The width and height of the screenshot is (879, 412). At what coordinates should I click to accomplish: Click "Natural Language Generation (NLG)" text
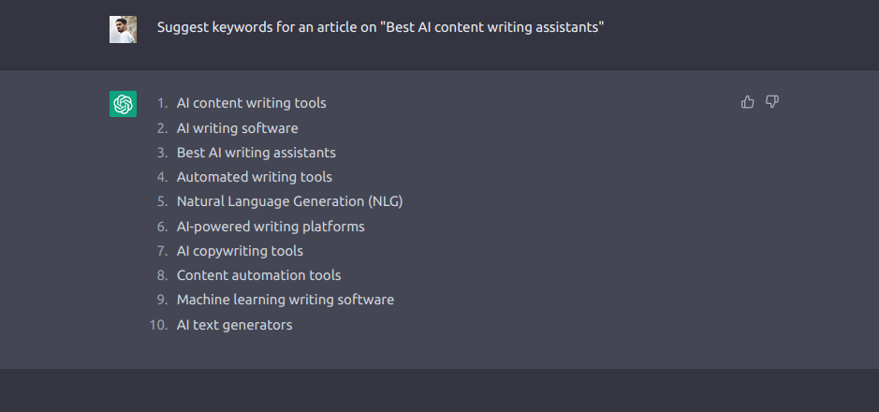point(290,201)
